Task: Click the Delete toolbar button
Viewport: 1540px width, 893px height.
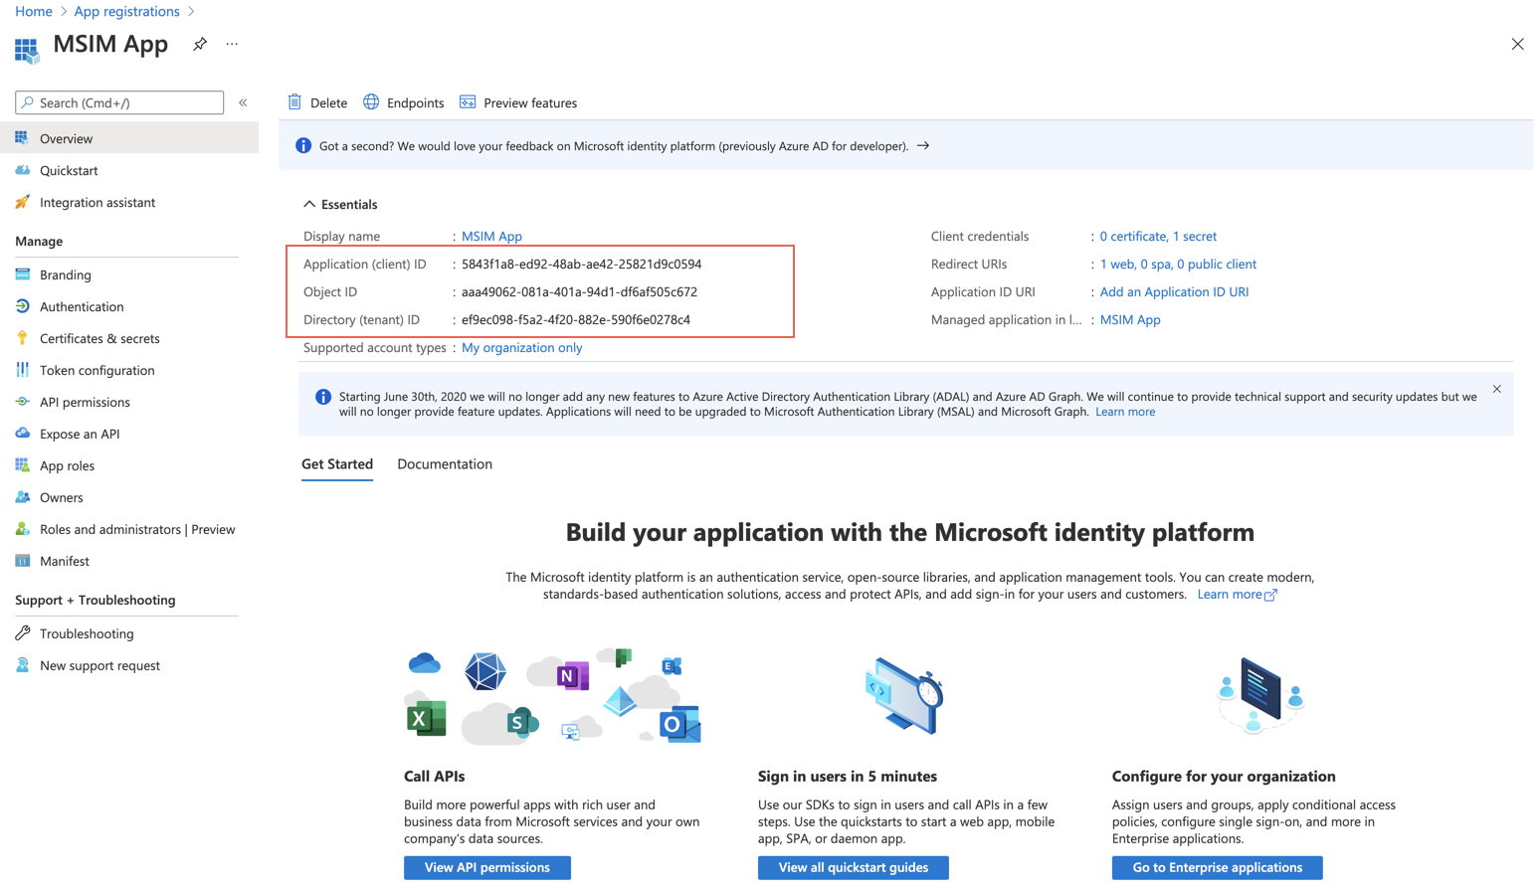Action: [317, 102]
